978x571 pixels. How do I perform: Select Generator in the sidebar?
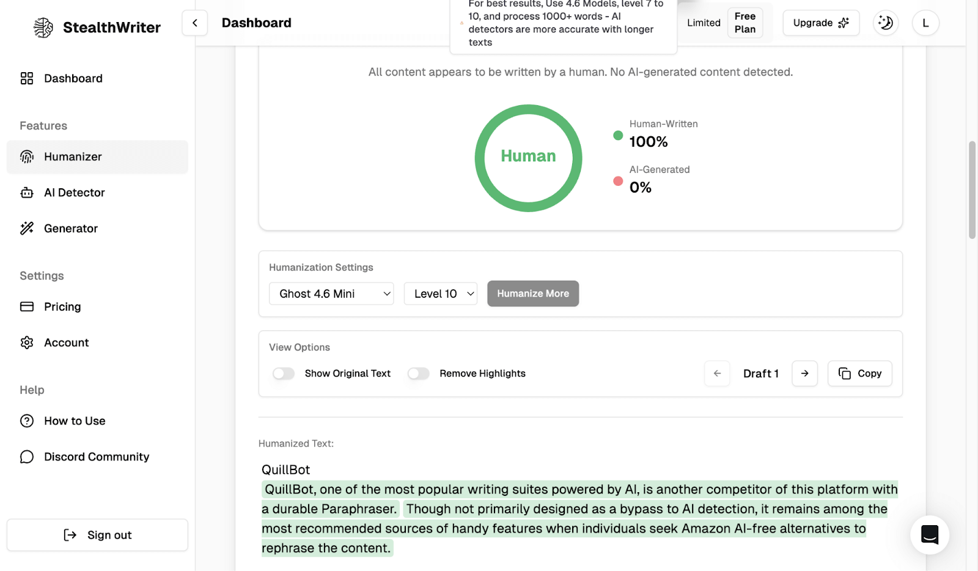pyautogui.click(x=97, y=228)
